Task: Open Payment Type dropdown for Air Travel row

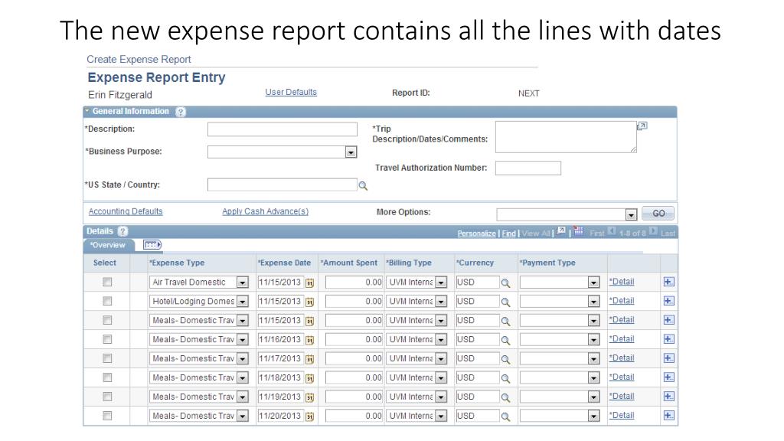Action: 593,283
